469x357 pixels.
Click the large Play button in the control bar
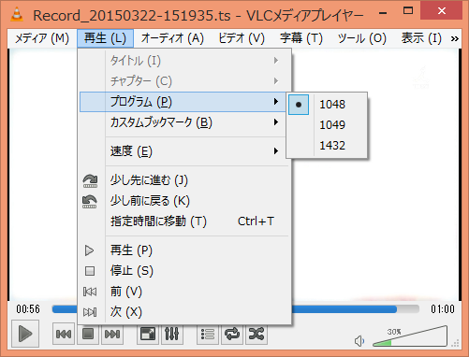(x=25, y=334)
